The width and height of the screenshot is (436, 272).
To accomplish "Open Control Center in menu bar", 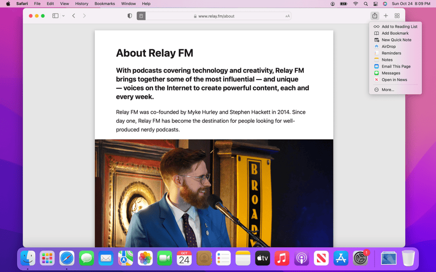I will coord(375,4).
